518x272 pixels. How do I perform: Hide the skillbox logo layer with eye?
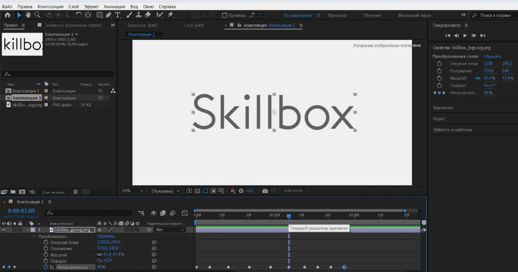tap(4, 230)
